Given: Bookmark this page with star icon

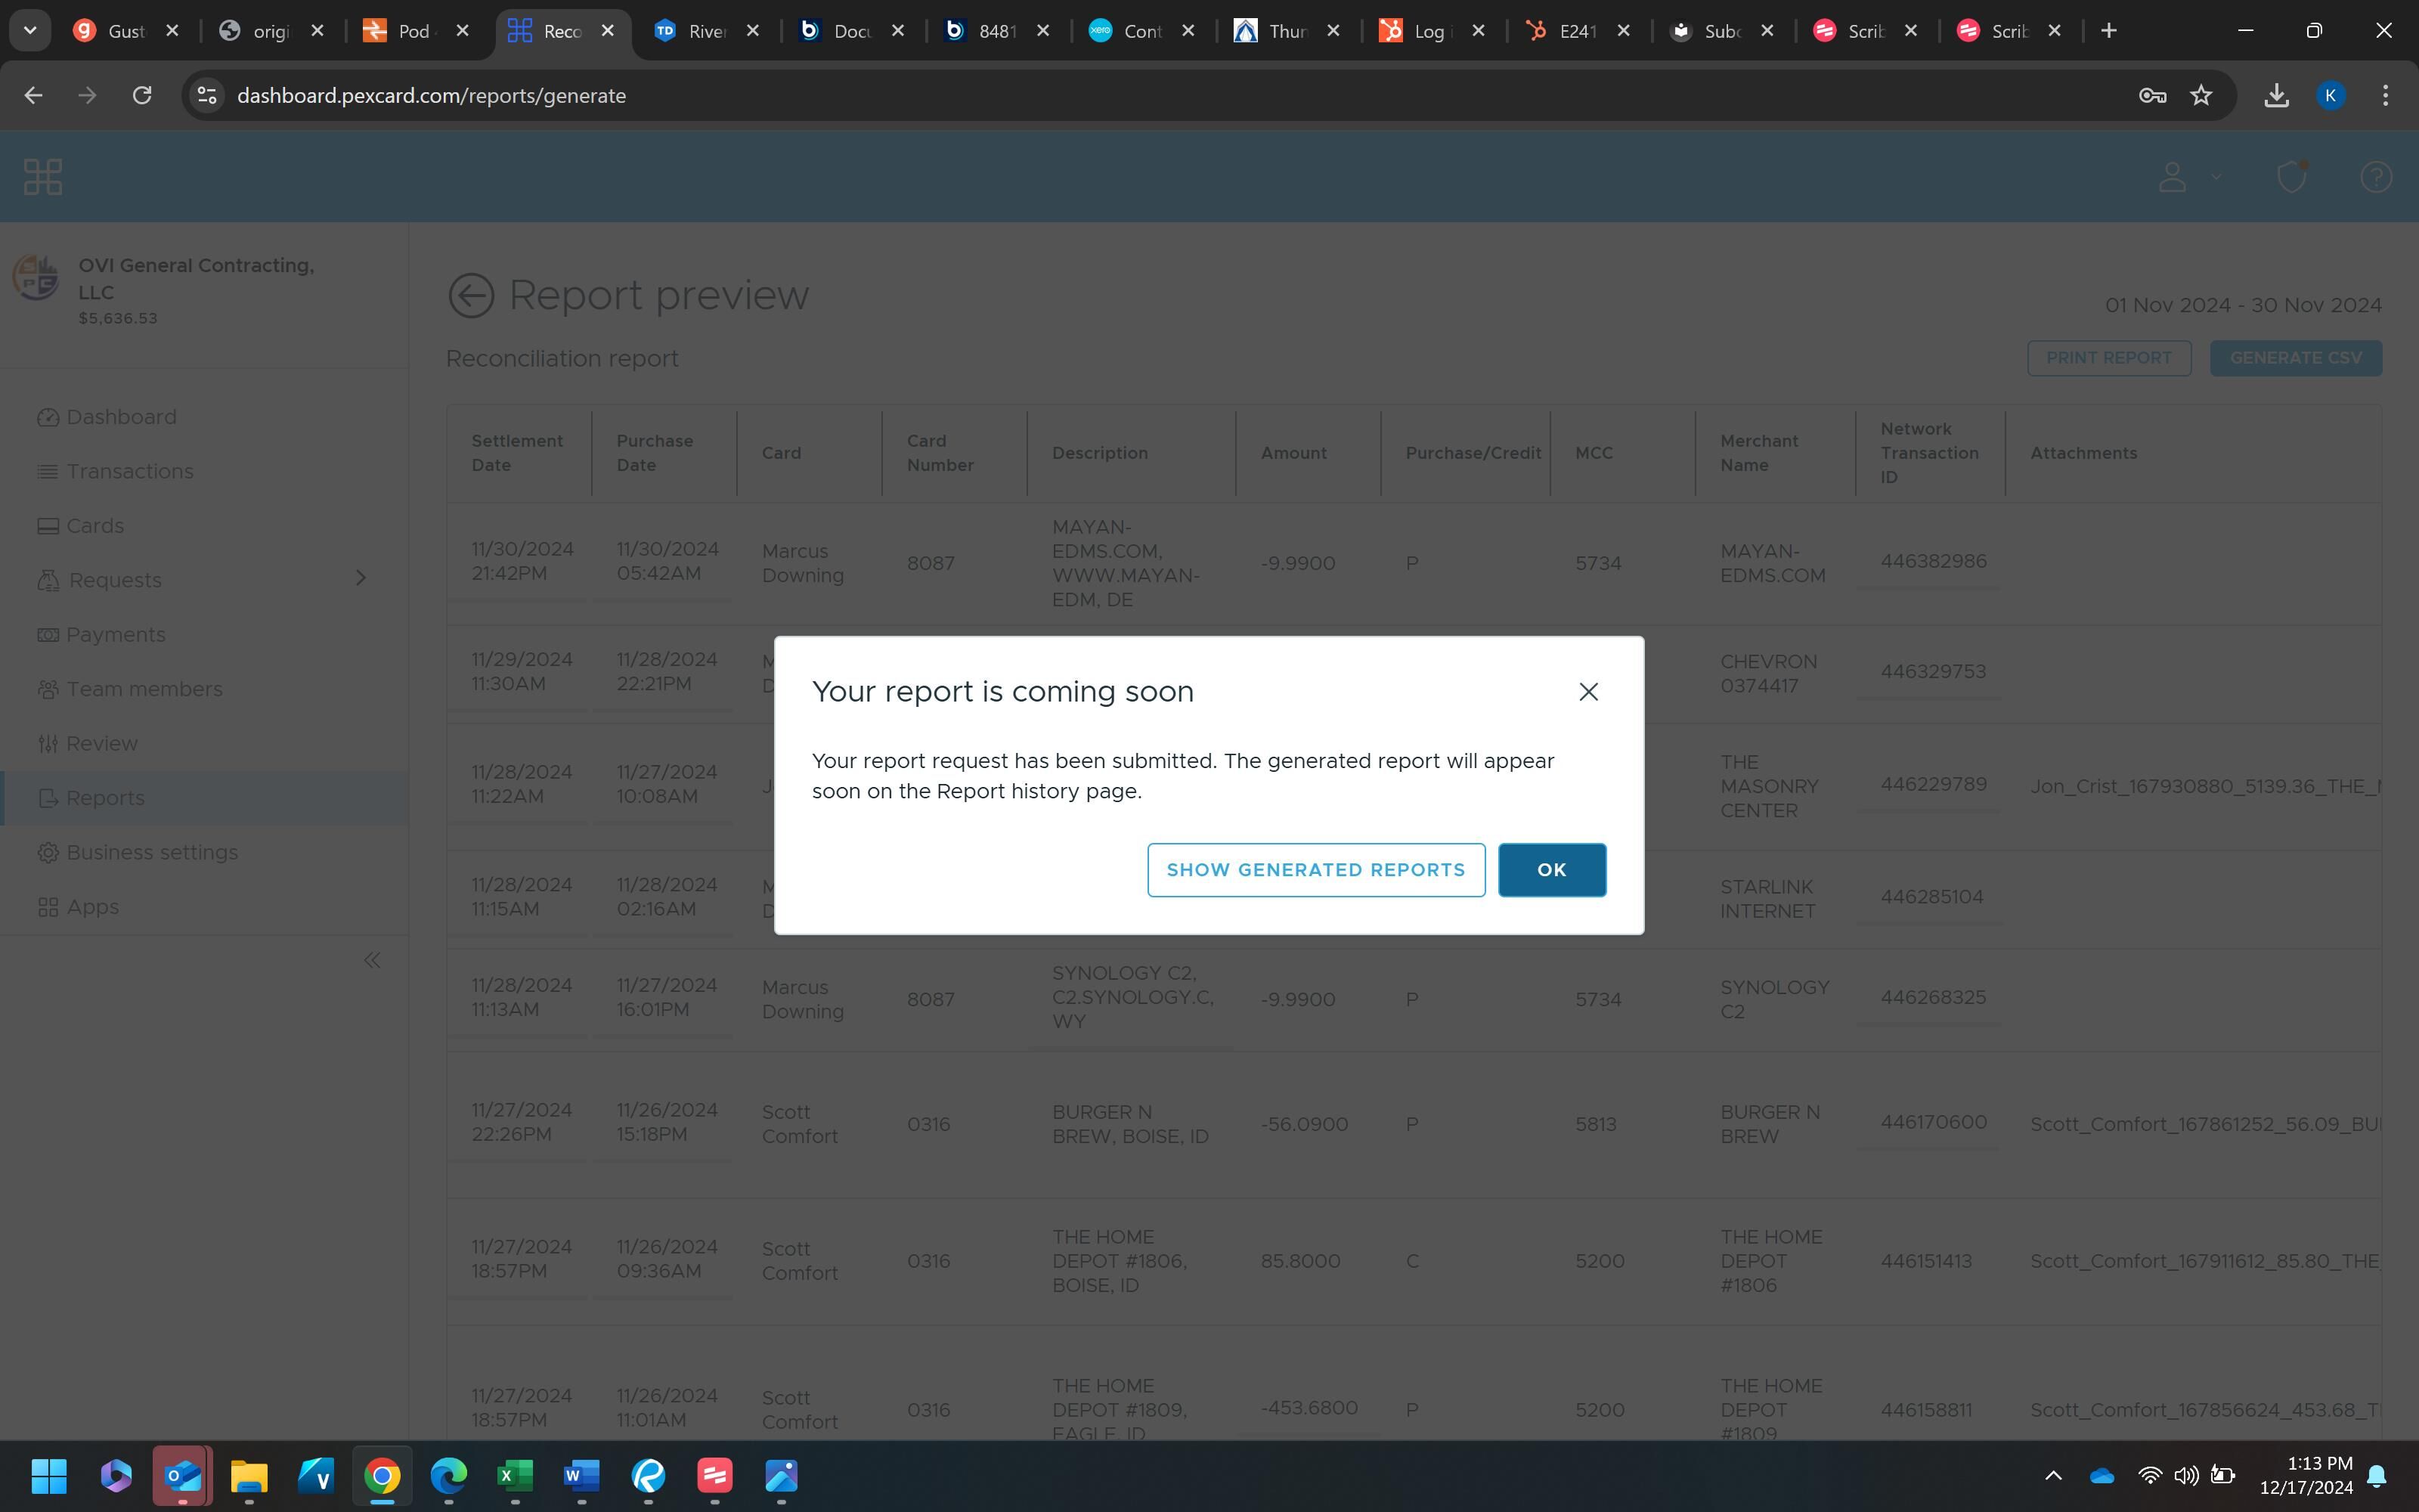Looking at the screenshot, I should click(2201, 95).
